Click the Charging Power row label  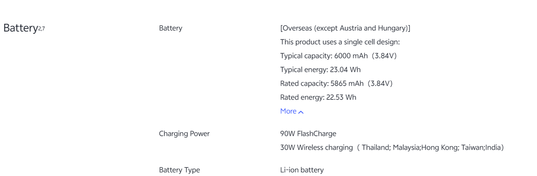click(x=184, y=134)
